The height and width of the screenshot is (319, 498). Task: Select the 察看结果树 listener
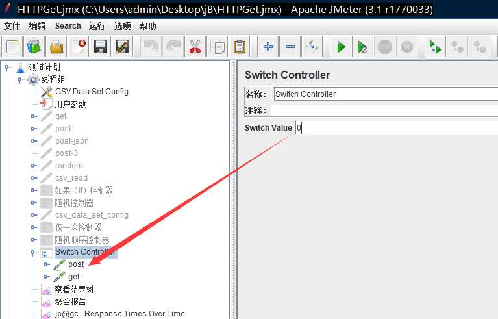[74, 289]
